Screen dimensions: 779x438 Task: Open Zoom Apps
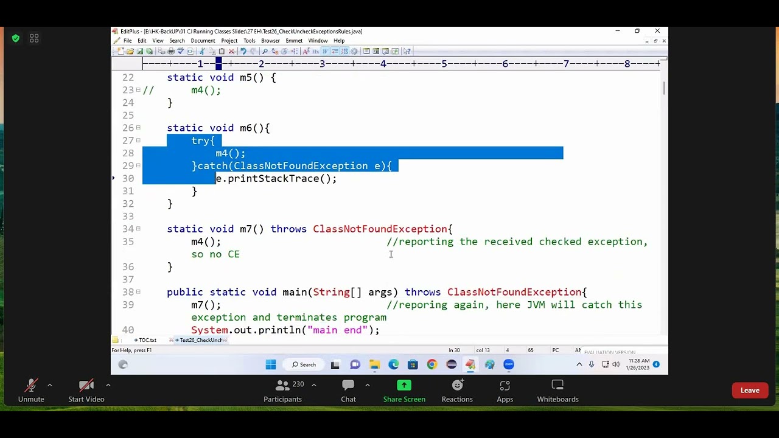click(505, 391)
